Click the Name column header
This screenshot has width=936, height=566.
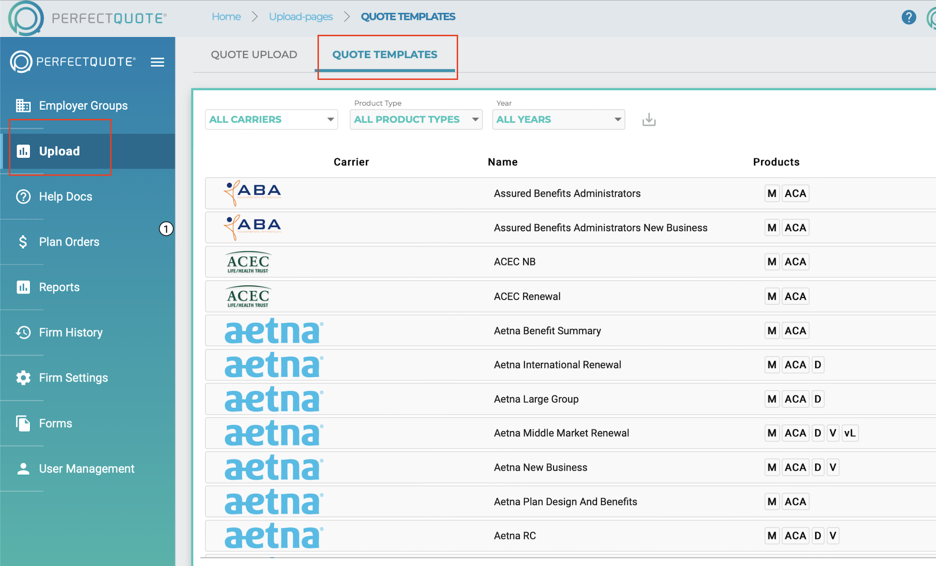503,162
